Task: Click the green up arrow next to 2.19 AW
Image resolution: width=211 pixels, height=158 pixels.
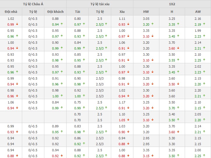Action: [205, 24]
